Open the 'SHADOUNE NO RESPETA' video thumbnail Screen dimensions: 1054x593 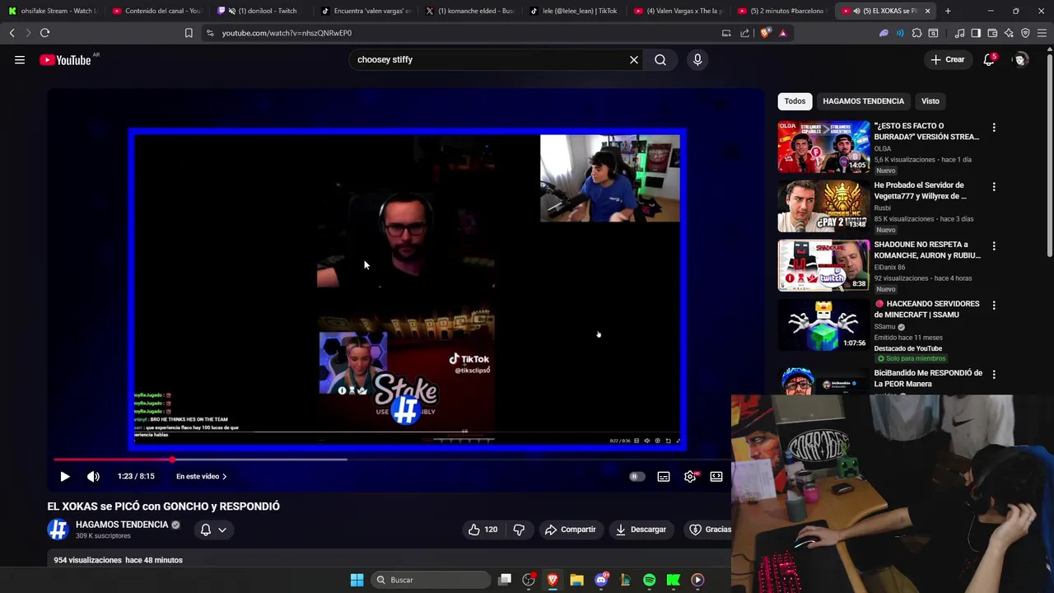(823, 265)
